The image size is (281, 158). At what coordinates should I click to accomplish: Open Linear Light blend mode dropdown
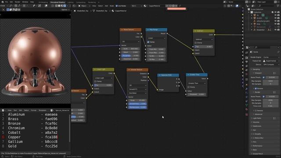click(x=104, y=78)
